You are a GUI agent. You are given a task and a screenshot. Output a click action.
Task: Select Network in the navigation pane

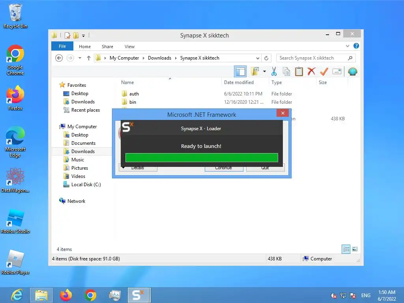[x=76, y=201]
